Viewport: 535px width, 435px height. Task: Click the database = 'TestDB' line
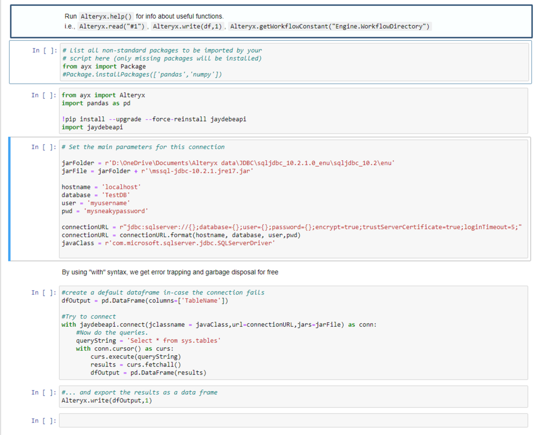[x=96, y=195]
